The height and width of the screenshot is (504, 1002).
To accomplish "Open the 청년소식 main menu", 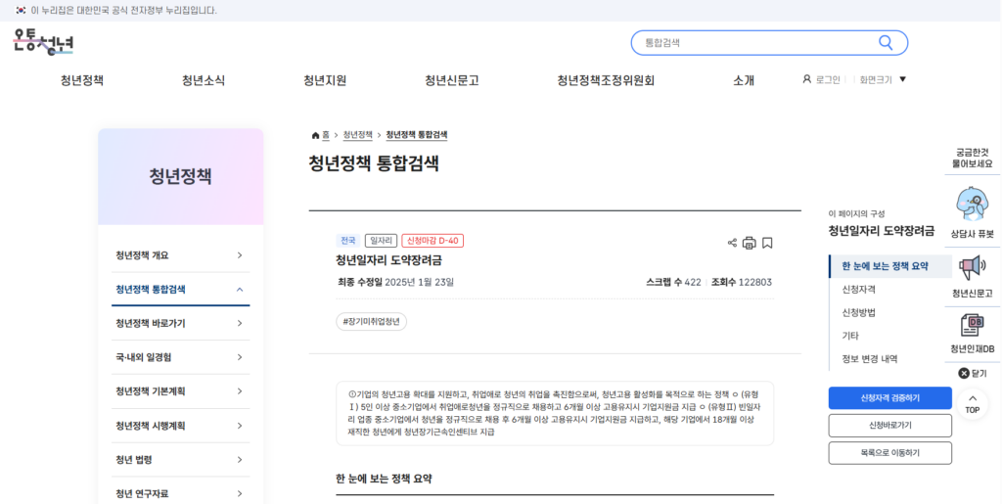I will click(x=203, y=80).
